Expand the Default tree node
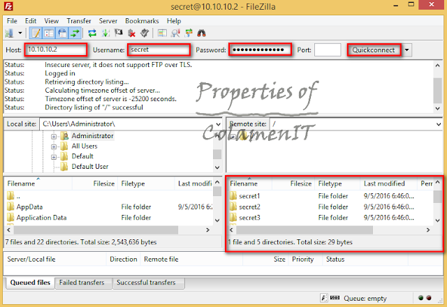 [54, 157]
